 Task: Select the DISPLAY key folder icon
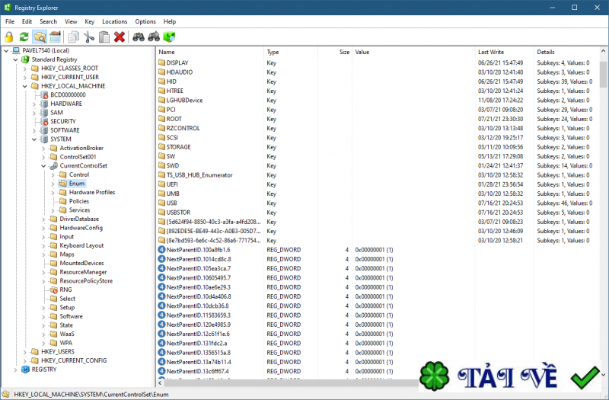(x=161, y=62)
